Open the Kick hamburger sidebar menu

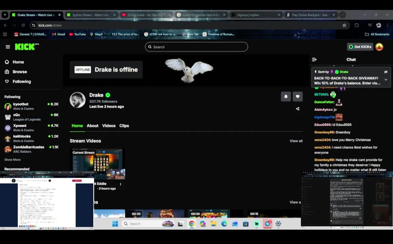[8, 47]
